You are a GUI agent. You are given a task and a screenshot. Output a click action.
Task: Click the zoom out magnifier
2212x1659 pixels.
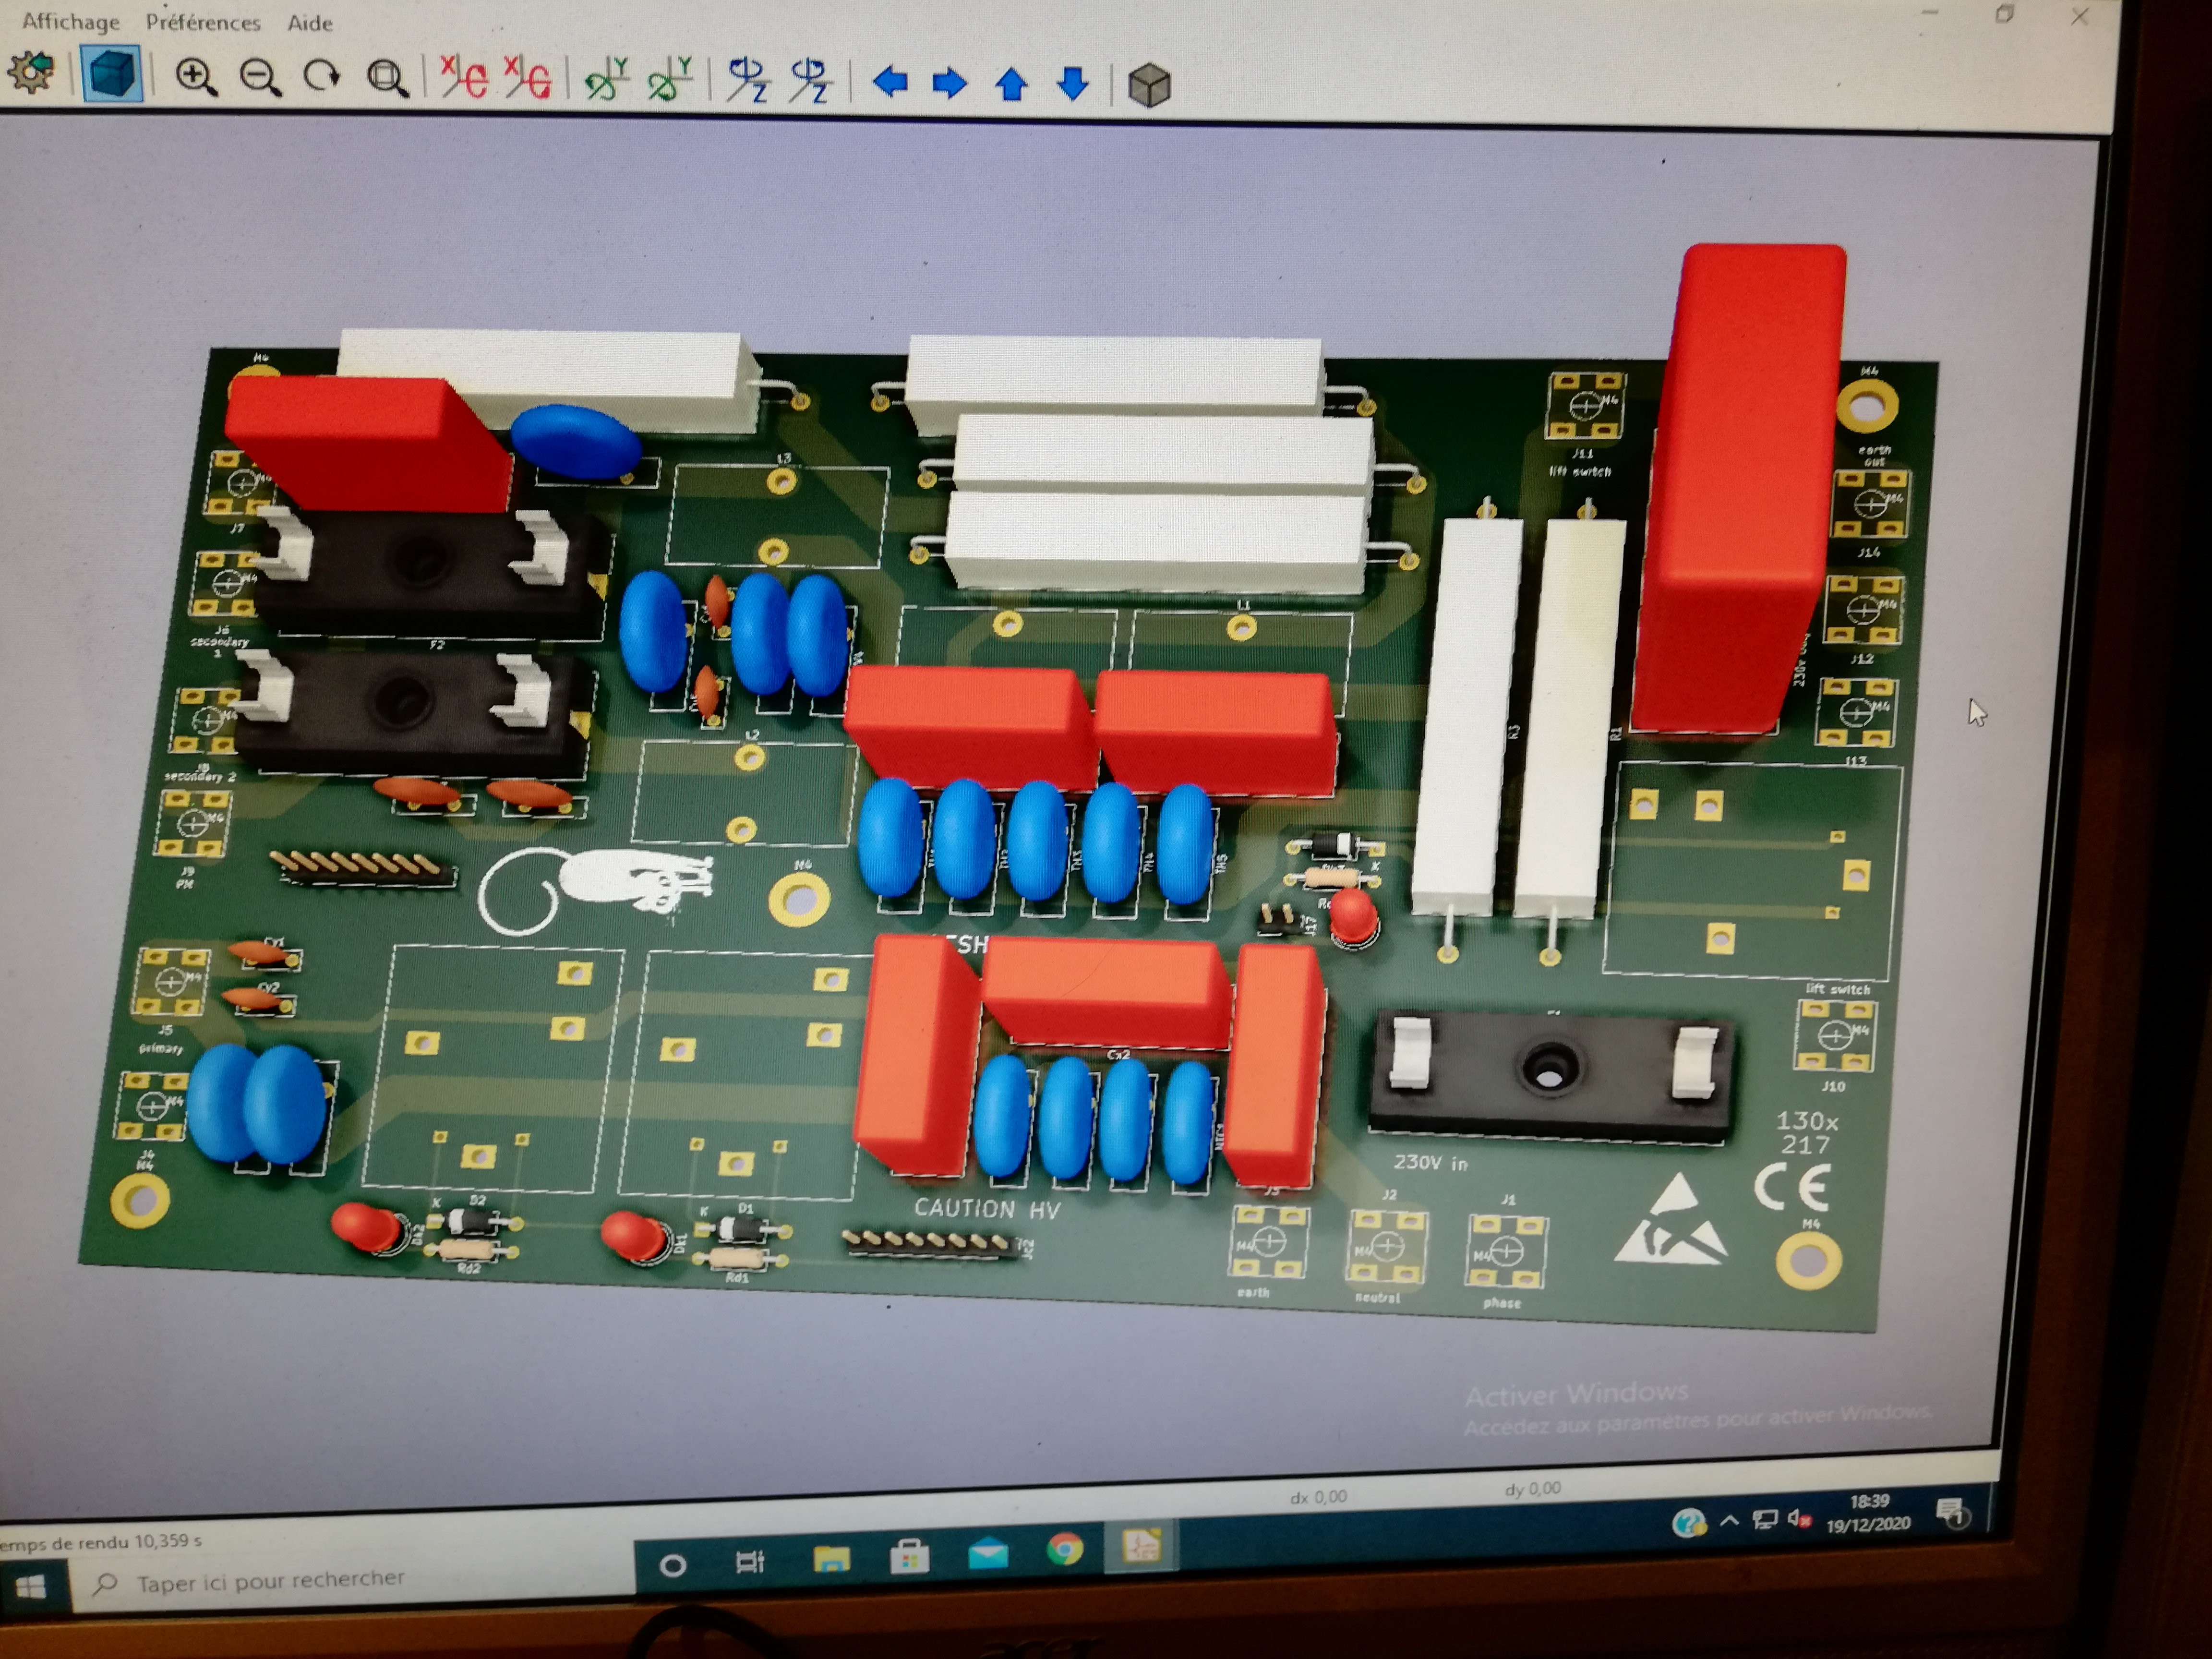click(260, 77)
